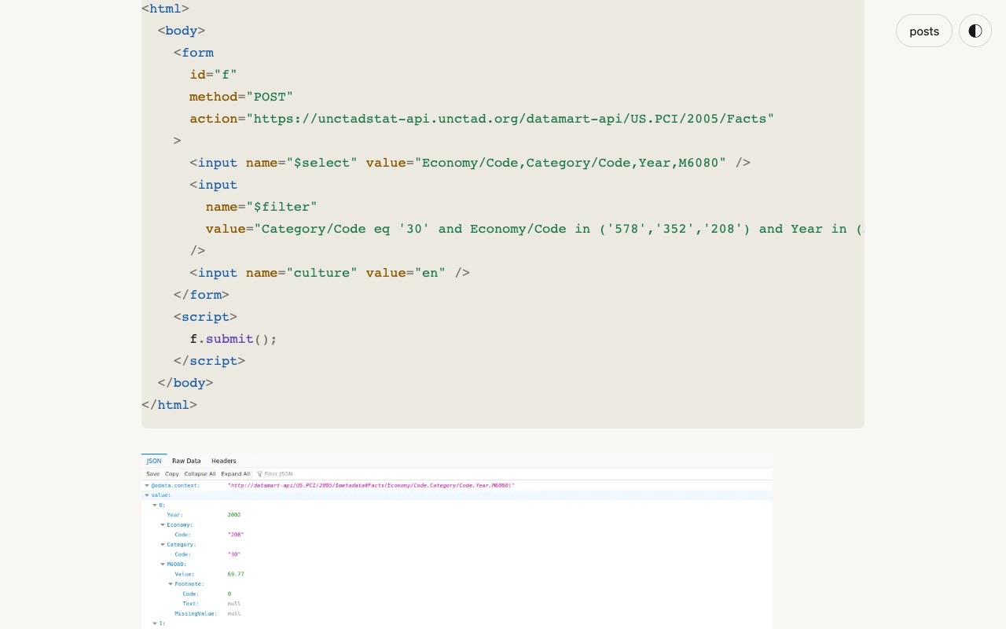Click the "POST" method value
Screen dimensions: 1006x629
tap(270, 97)
